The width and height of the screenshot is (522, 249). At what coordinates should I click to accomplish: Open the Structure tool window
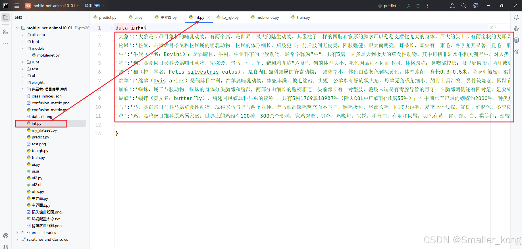(x=6, y=32)
